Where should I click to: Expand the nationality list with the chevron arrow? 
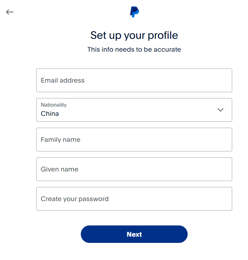[x=220, y=110]
